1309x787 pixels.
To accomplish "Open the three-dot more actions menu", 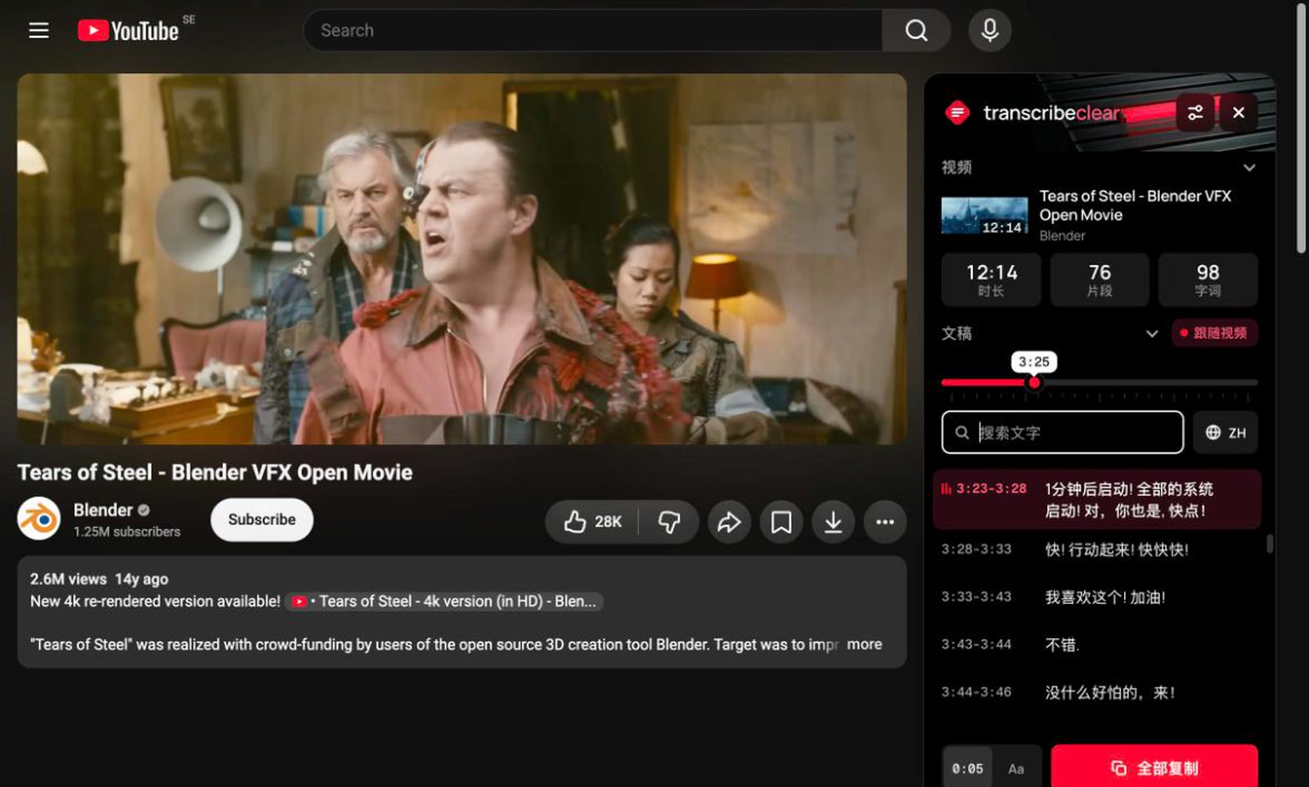I will (885, 522).
